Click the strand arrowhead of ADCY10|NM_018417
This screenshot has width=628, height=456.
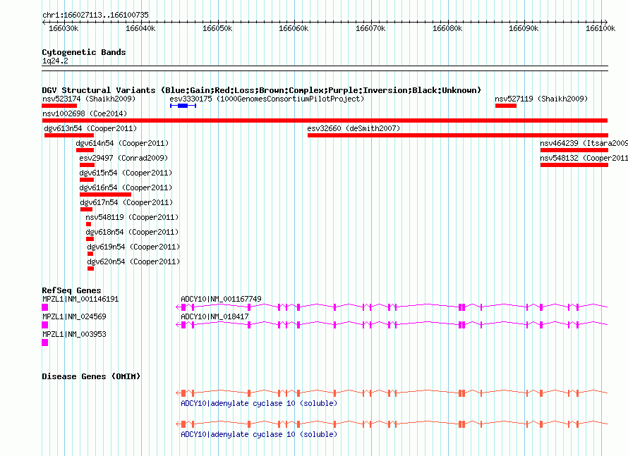178,325
